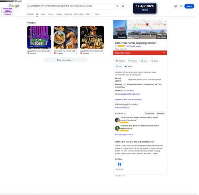
Task: Click the Facebook profile label
Action: (119, 169)
